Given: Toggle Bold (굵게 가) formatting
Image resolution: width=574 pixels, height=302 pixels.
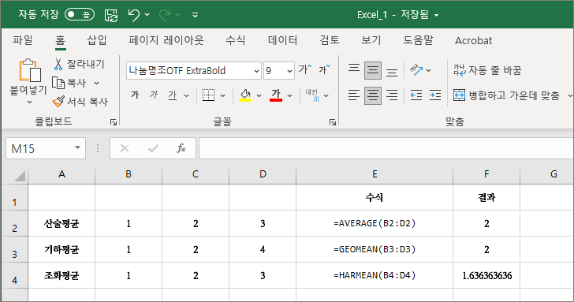Looking at the screenshot, I should point(135,95).
